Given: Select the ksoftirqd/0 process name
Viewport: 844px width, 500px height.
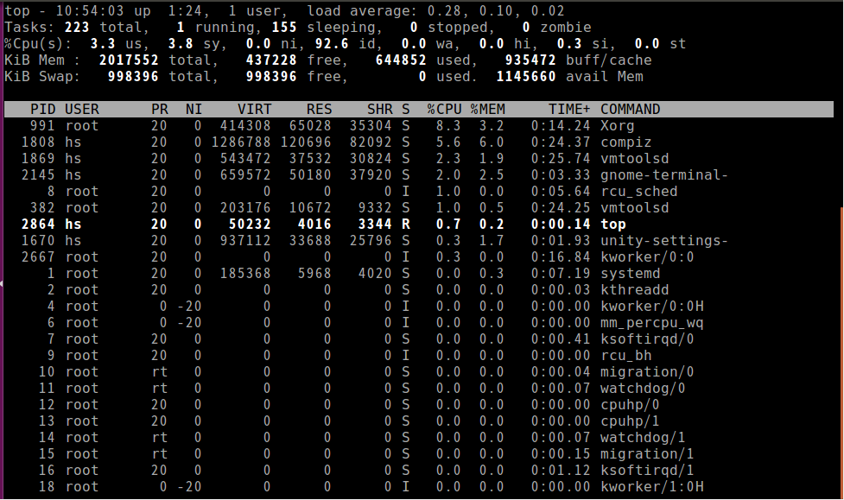Looking at the screenshot, I should (x=647, y=339).
